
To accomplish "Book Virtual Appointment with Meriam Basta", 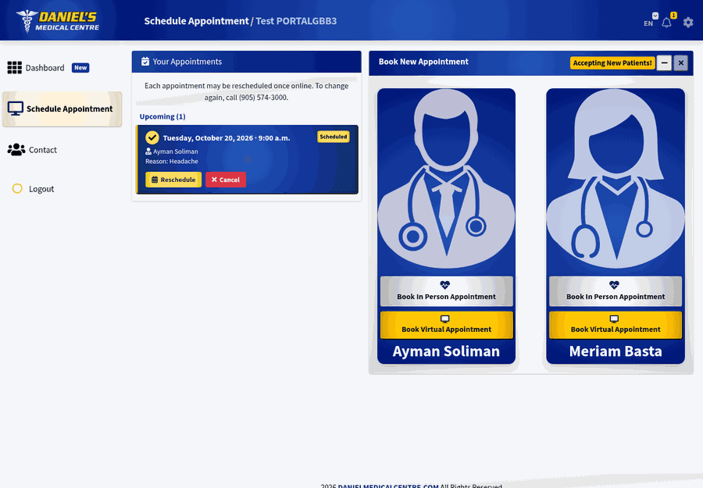I will pos(616,325).
